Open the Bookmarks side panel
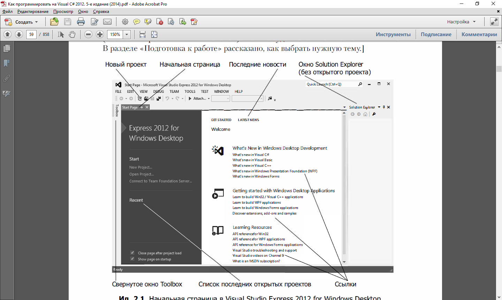Image resolution: width=502 pixels, height=300 pixels. point(7,63)
